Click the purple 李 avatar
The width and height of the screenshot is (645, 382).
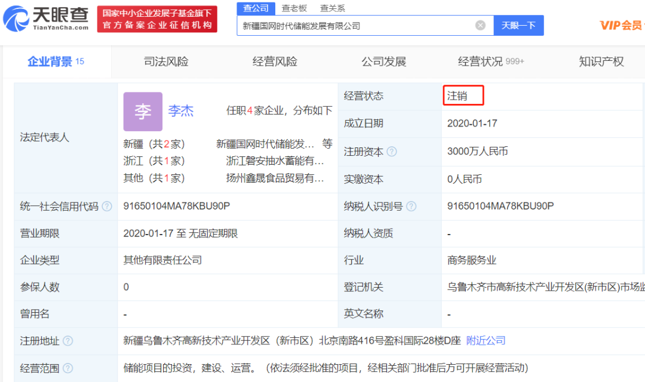[x=143, y=112]
